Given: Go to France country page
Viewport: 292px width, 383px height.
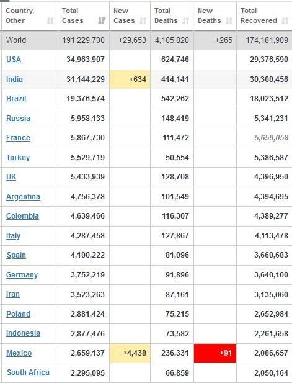Looking at the screenshot, I should point(19,138).
